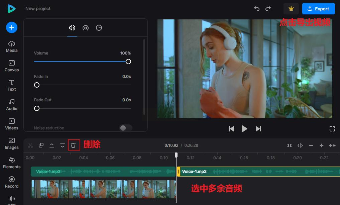Viewport: 340px width, 205px height.
Task: Switch to the volume settings tab
Action: click(x=72, y=28)
